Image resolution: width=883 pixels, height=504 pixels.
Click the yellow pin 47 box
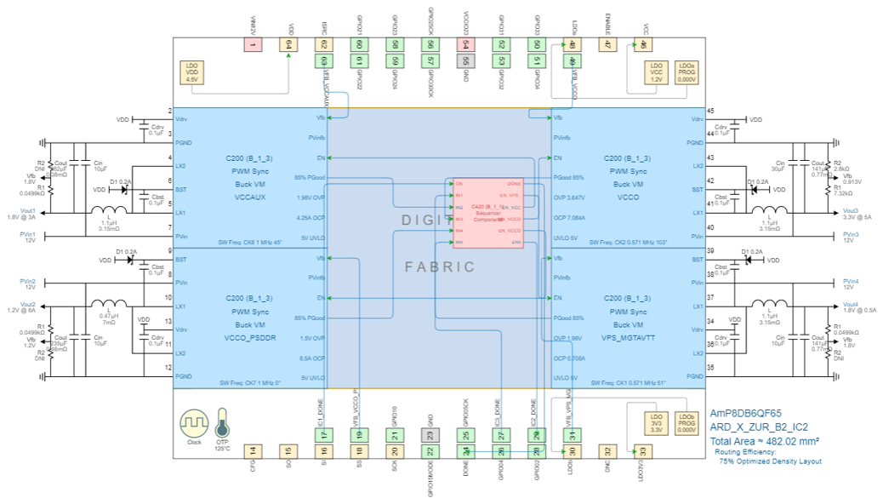pos(607,44)
